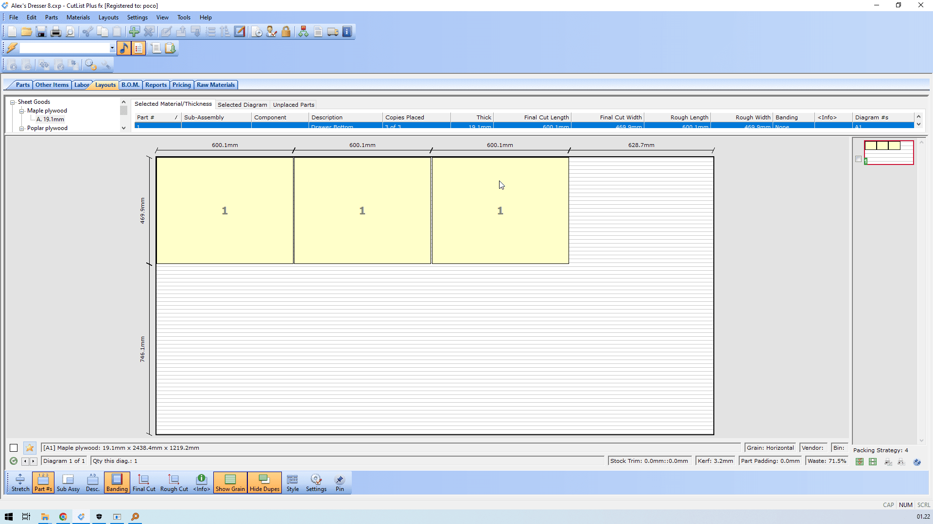Open the Layouts menu in menu bar
This screenshot has width=933, height=524.
coord(108,17)
